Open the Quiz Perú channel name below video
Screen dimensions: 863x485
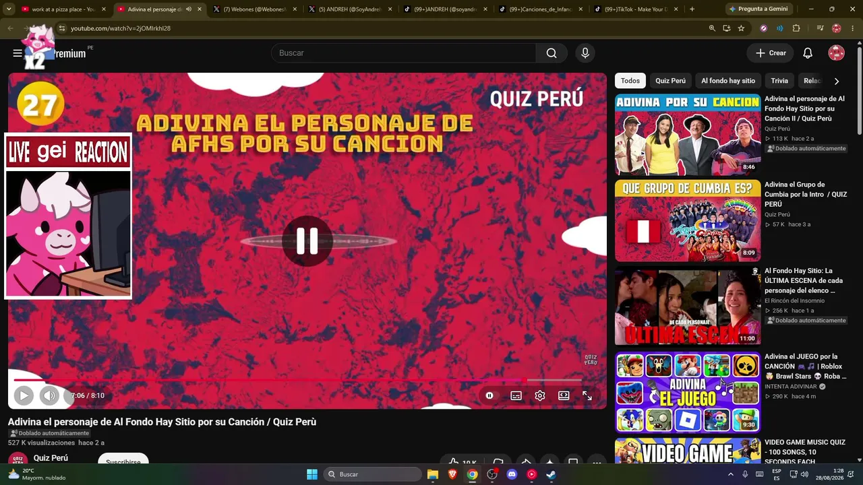pyautogui.click(x=51, y=458)
